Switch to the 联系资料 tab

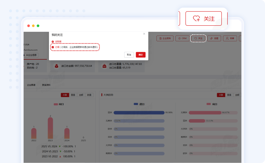tap(46, 85)
